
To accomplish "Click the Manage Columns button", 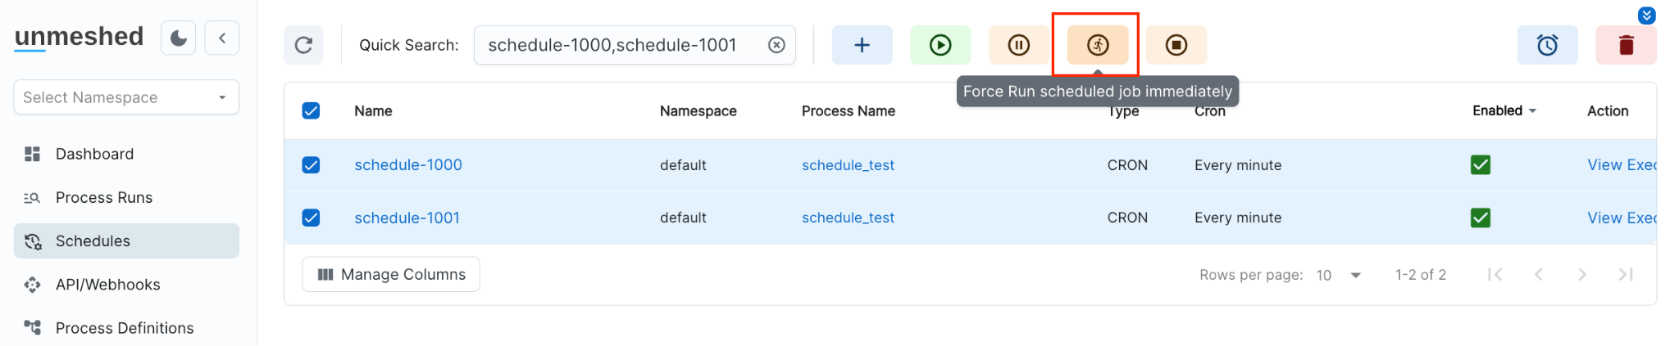I will (x=391, y=274).
